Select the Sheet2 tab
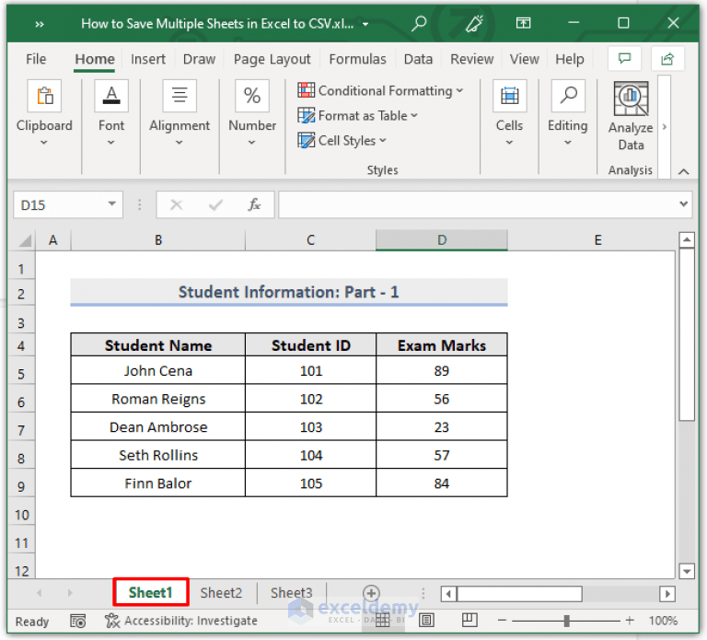 point(221,593)
